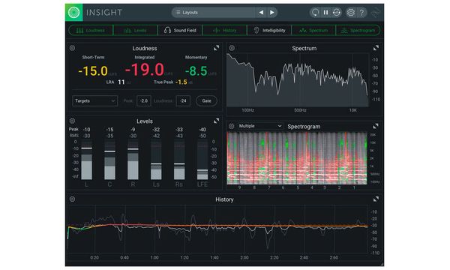Click the Loudness target field -24
450x270 pixels.
[x=183, y=100]
